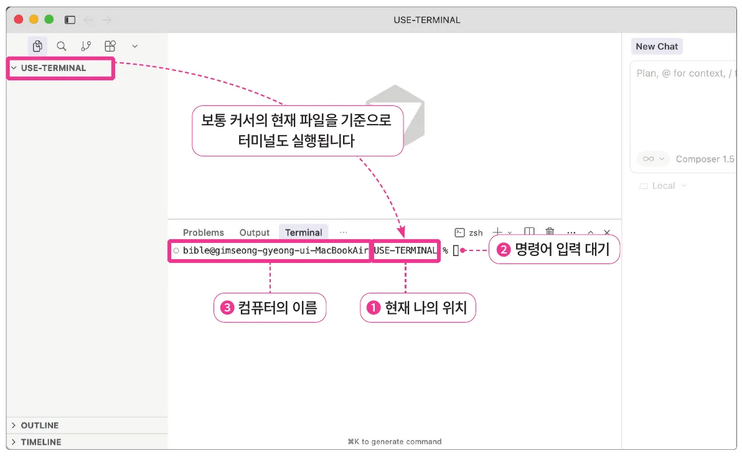Image resolution: width=742 pixels, height=456 pixels.
Task: Open the agent mode infinity dropdown
Action: (x=654, y=159)
